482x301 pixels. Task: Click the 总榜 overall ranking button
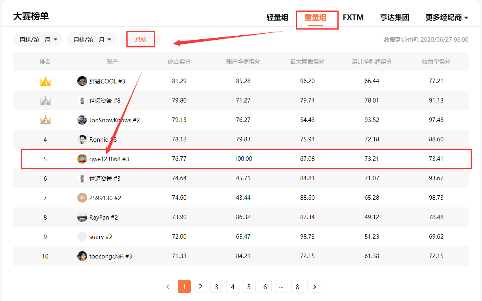141,40
